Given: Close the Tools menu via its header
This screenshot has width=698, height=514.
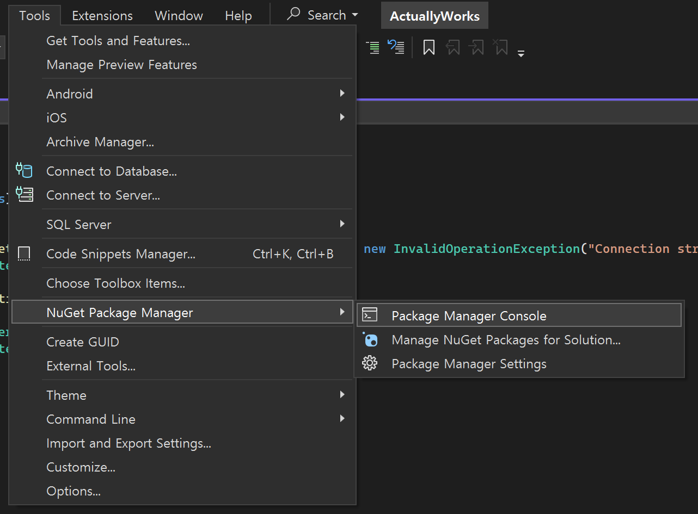Looking at the screenshot, I should [35, 16].
